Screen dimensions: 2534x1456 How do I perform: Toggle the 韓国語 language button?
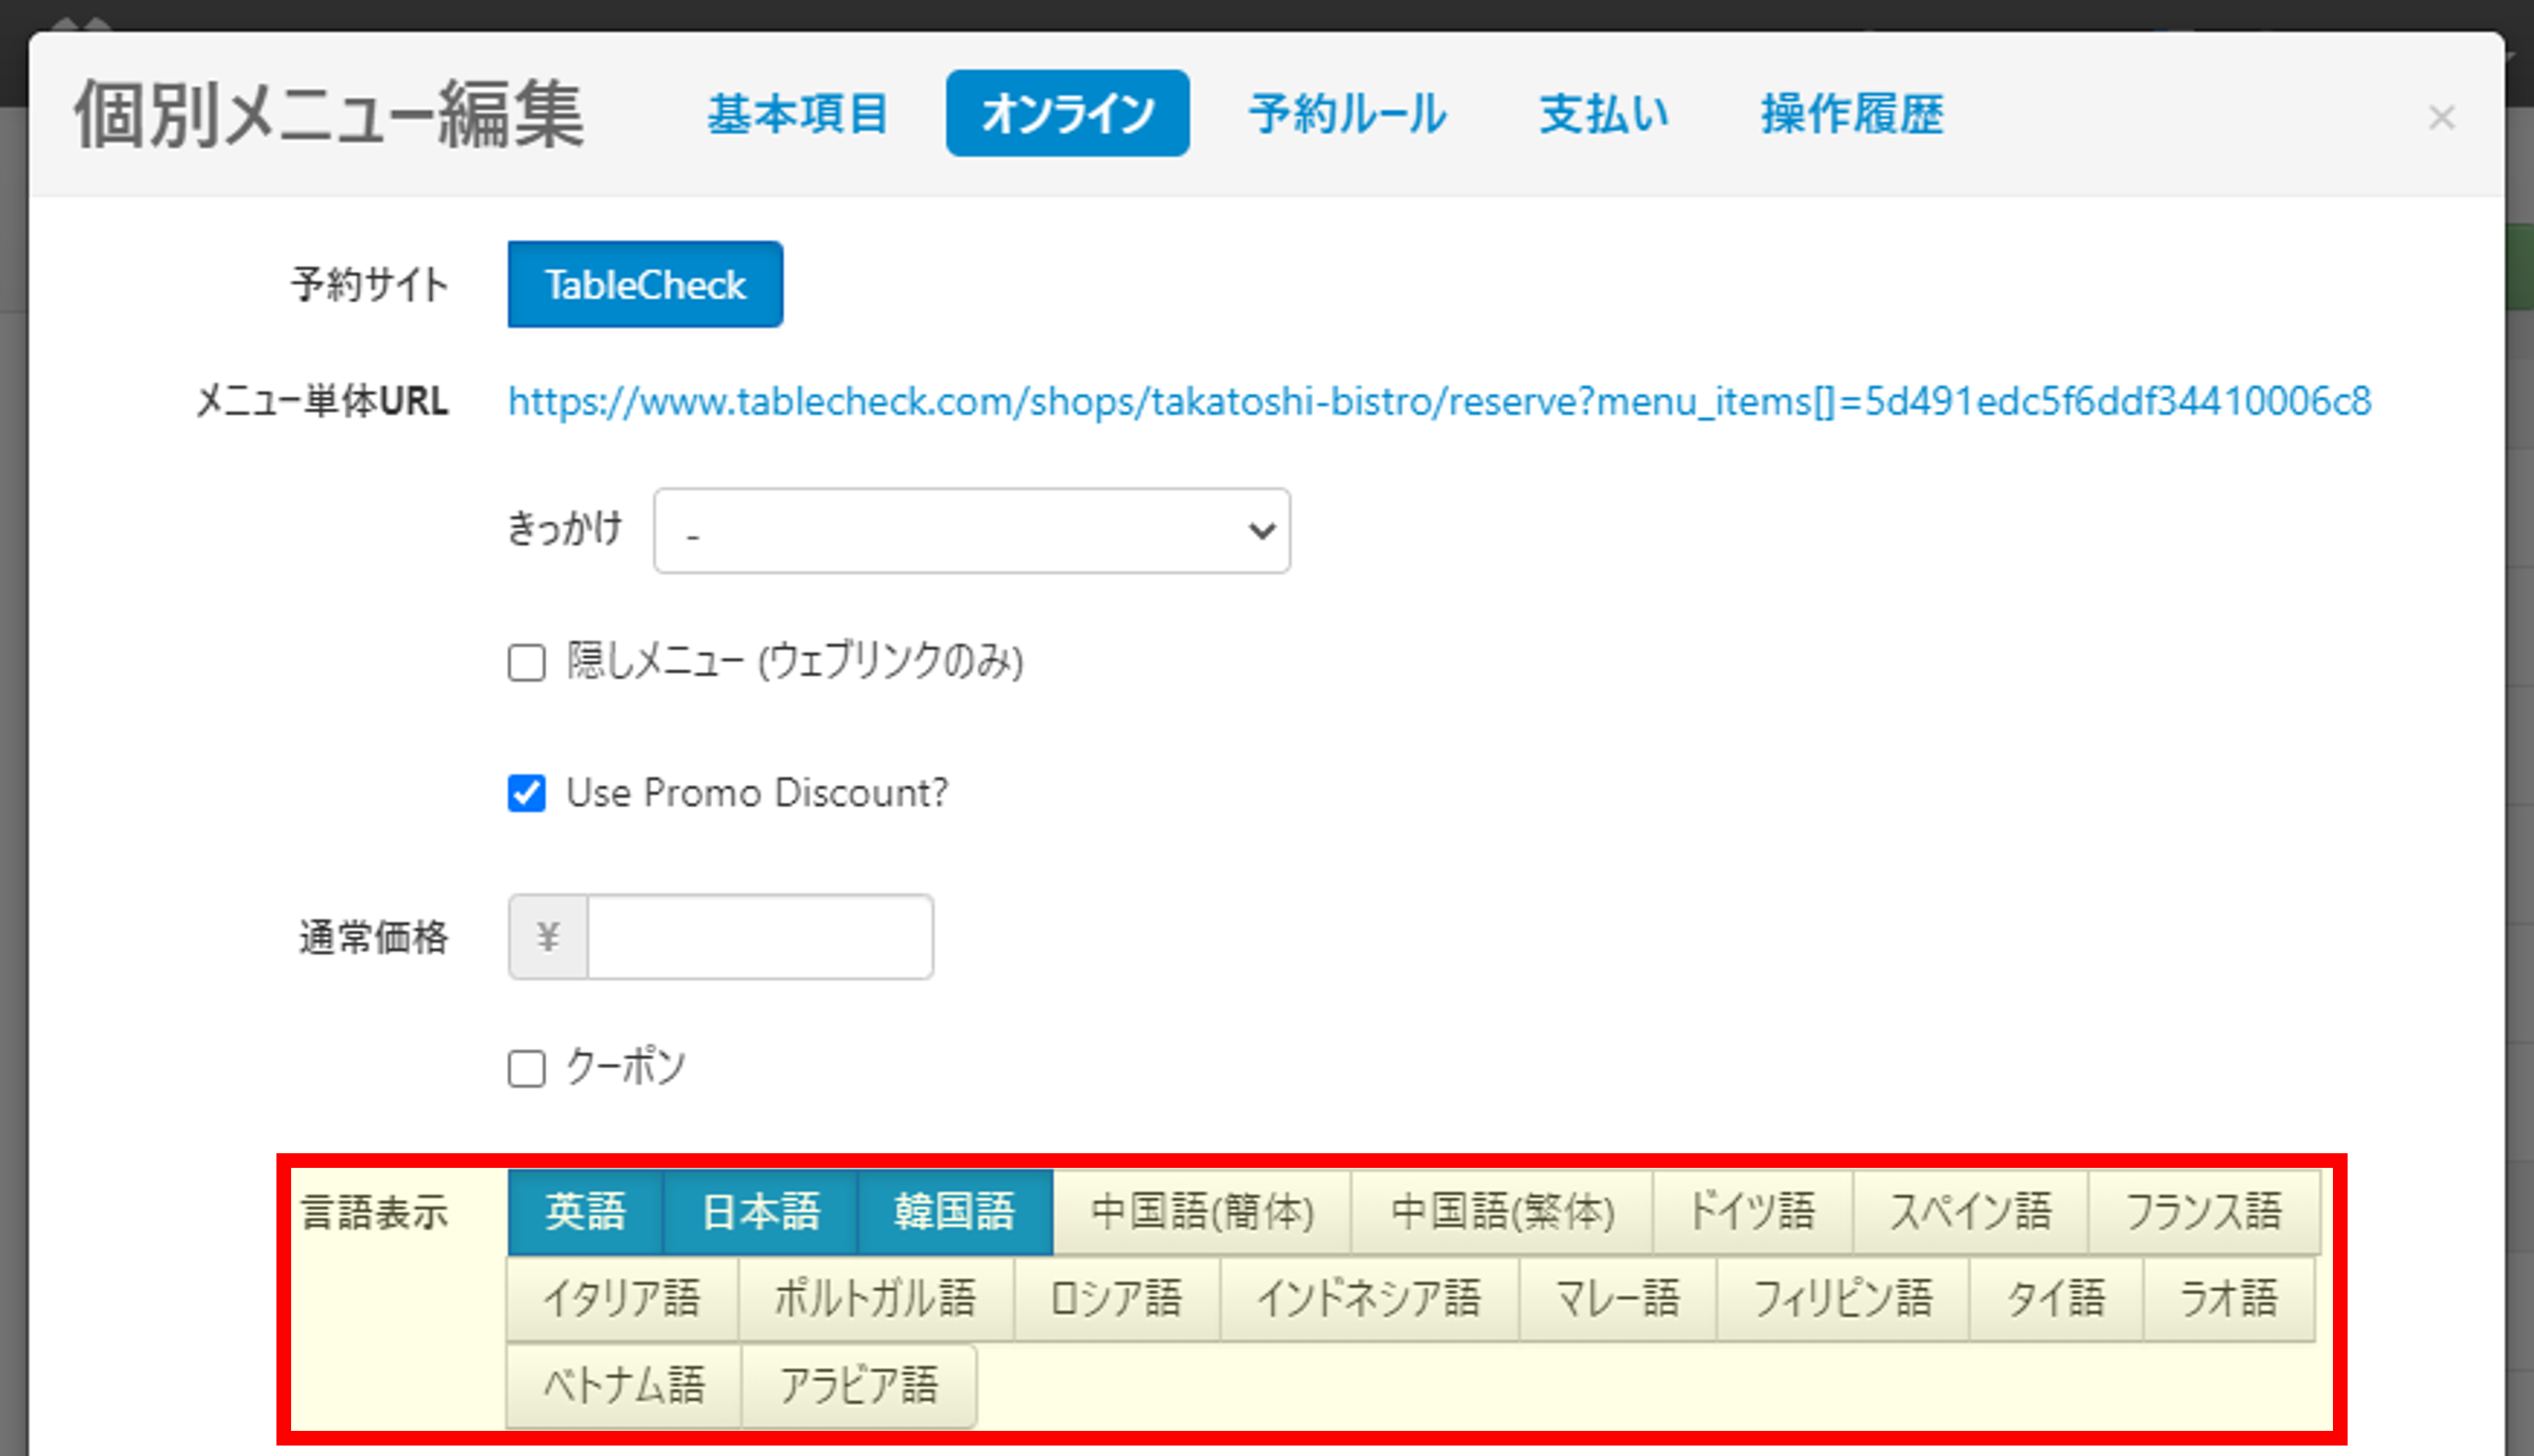point(954,1212)
